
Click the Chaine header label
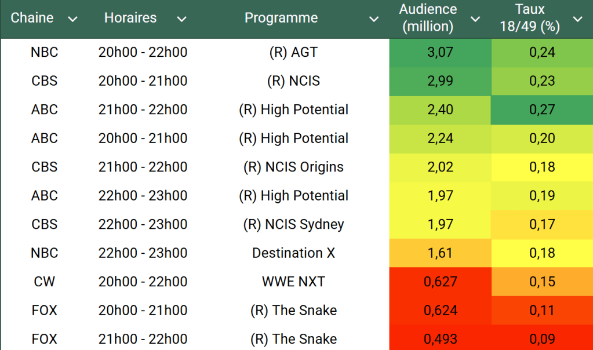point(32,18)
